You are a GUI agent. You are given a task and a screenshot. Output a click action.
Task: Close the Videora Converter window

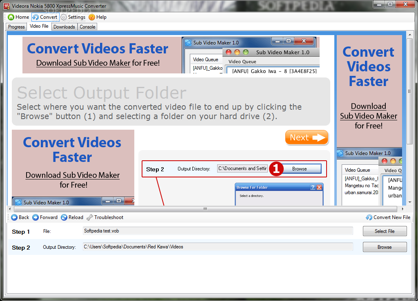(405, 4)
